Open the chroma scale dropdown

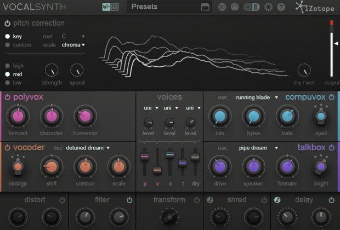coord(73,45)
